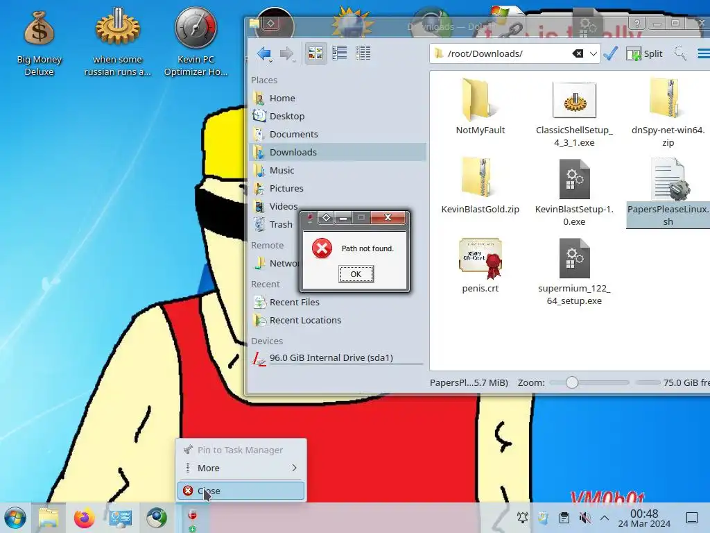
Task: Select supermium_122_64_setup.exe file
Action: [x=574, y=271]
